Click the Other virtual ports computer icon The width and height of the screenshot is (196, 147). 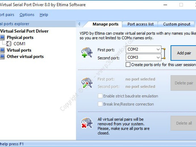click(x=2, y=56)
